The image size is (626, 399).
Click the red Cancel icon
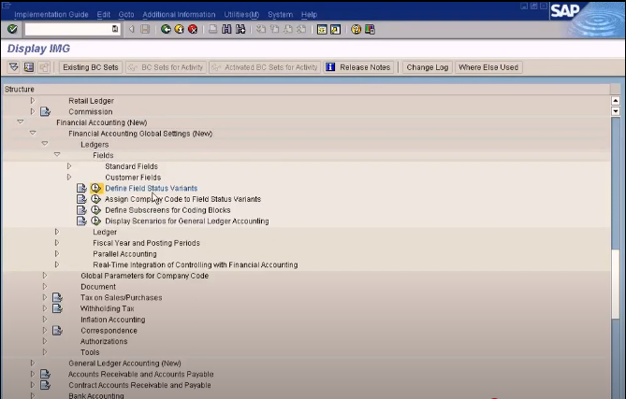tap(193, 29)
